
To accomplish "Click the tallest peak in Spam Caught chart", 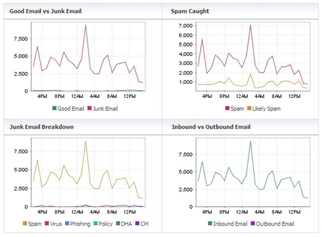I will pyautogui.click(x=250, y=26).
